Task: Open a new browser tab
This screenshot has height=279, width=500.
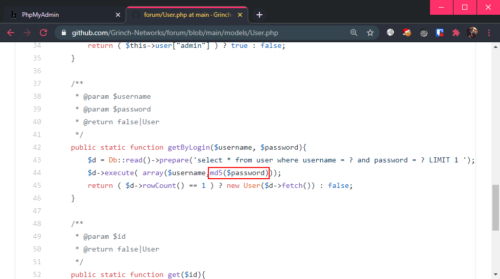Action: (259, 15)
